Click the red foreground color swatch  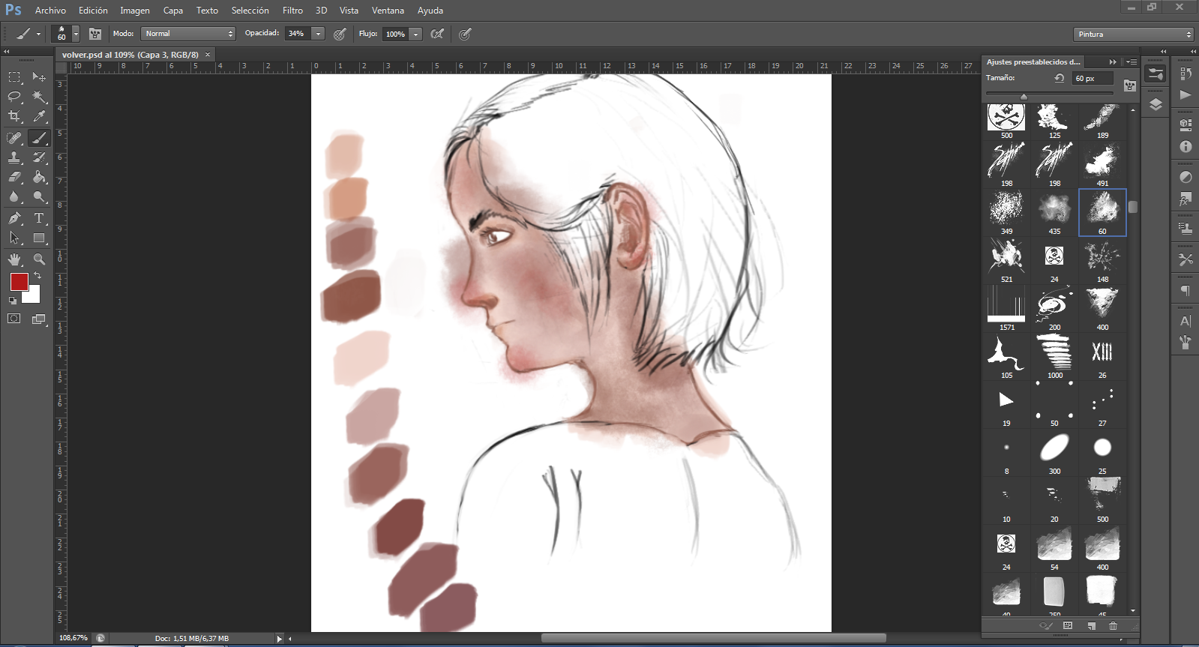[19, 281]
